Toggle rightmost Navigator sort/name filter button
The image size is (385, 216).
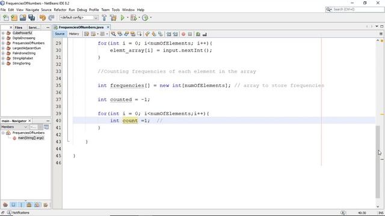pyautogui.click(x=46, y=205)
